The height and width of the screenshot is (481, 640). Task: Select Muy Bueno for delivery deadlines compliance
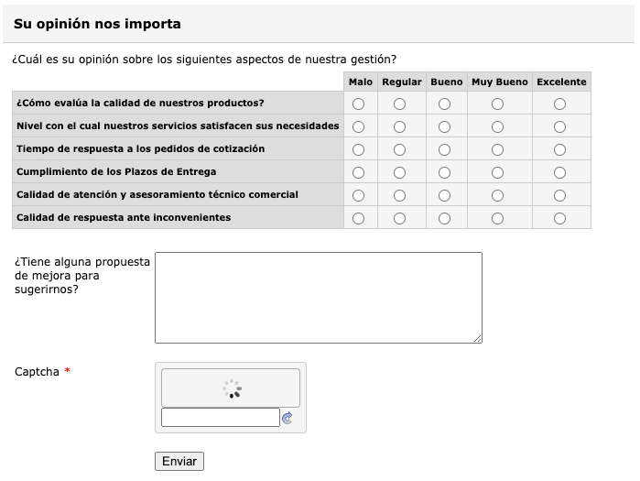498,172
